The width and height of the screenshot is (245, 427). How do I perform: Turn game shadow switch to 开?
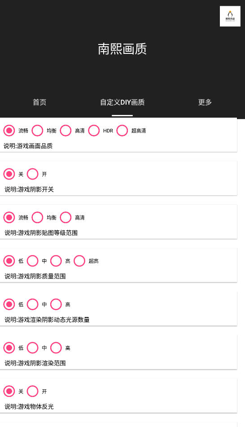pyautogui.click(x=33, y=174)
